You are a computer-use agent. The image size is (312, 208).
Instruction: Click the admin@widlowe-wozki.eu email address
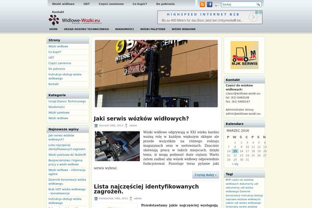243,114
